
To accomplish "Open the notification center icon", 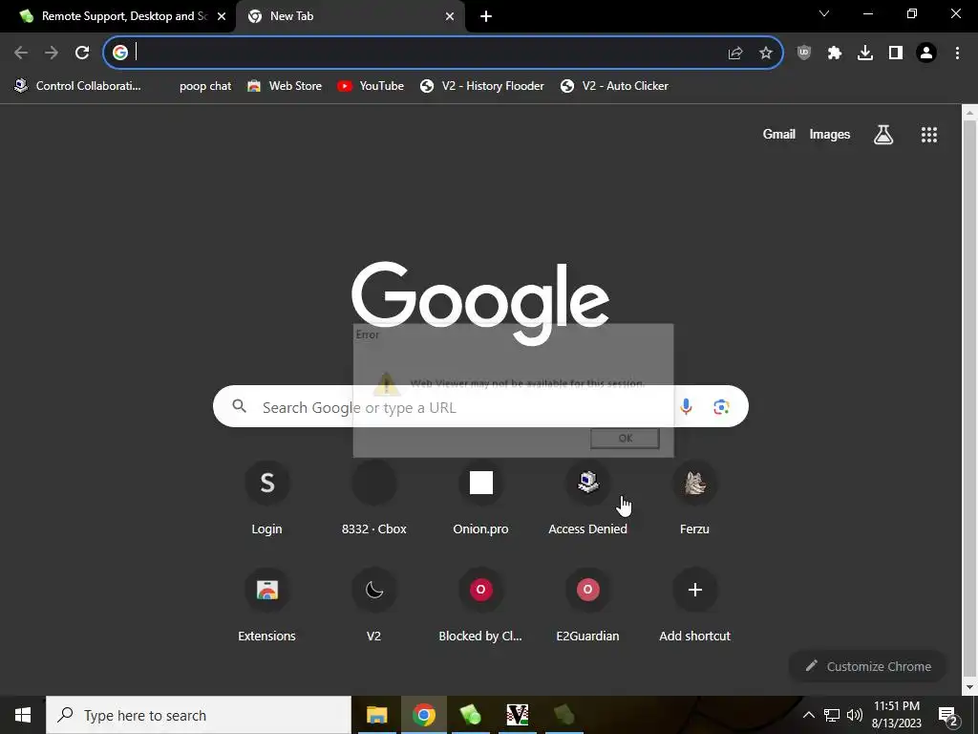I will pyautogui.click(x=948, y=716).
